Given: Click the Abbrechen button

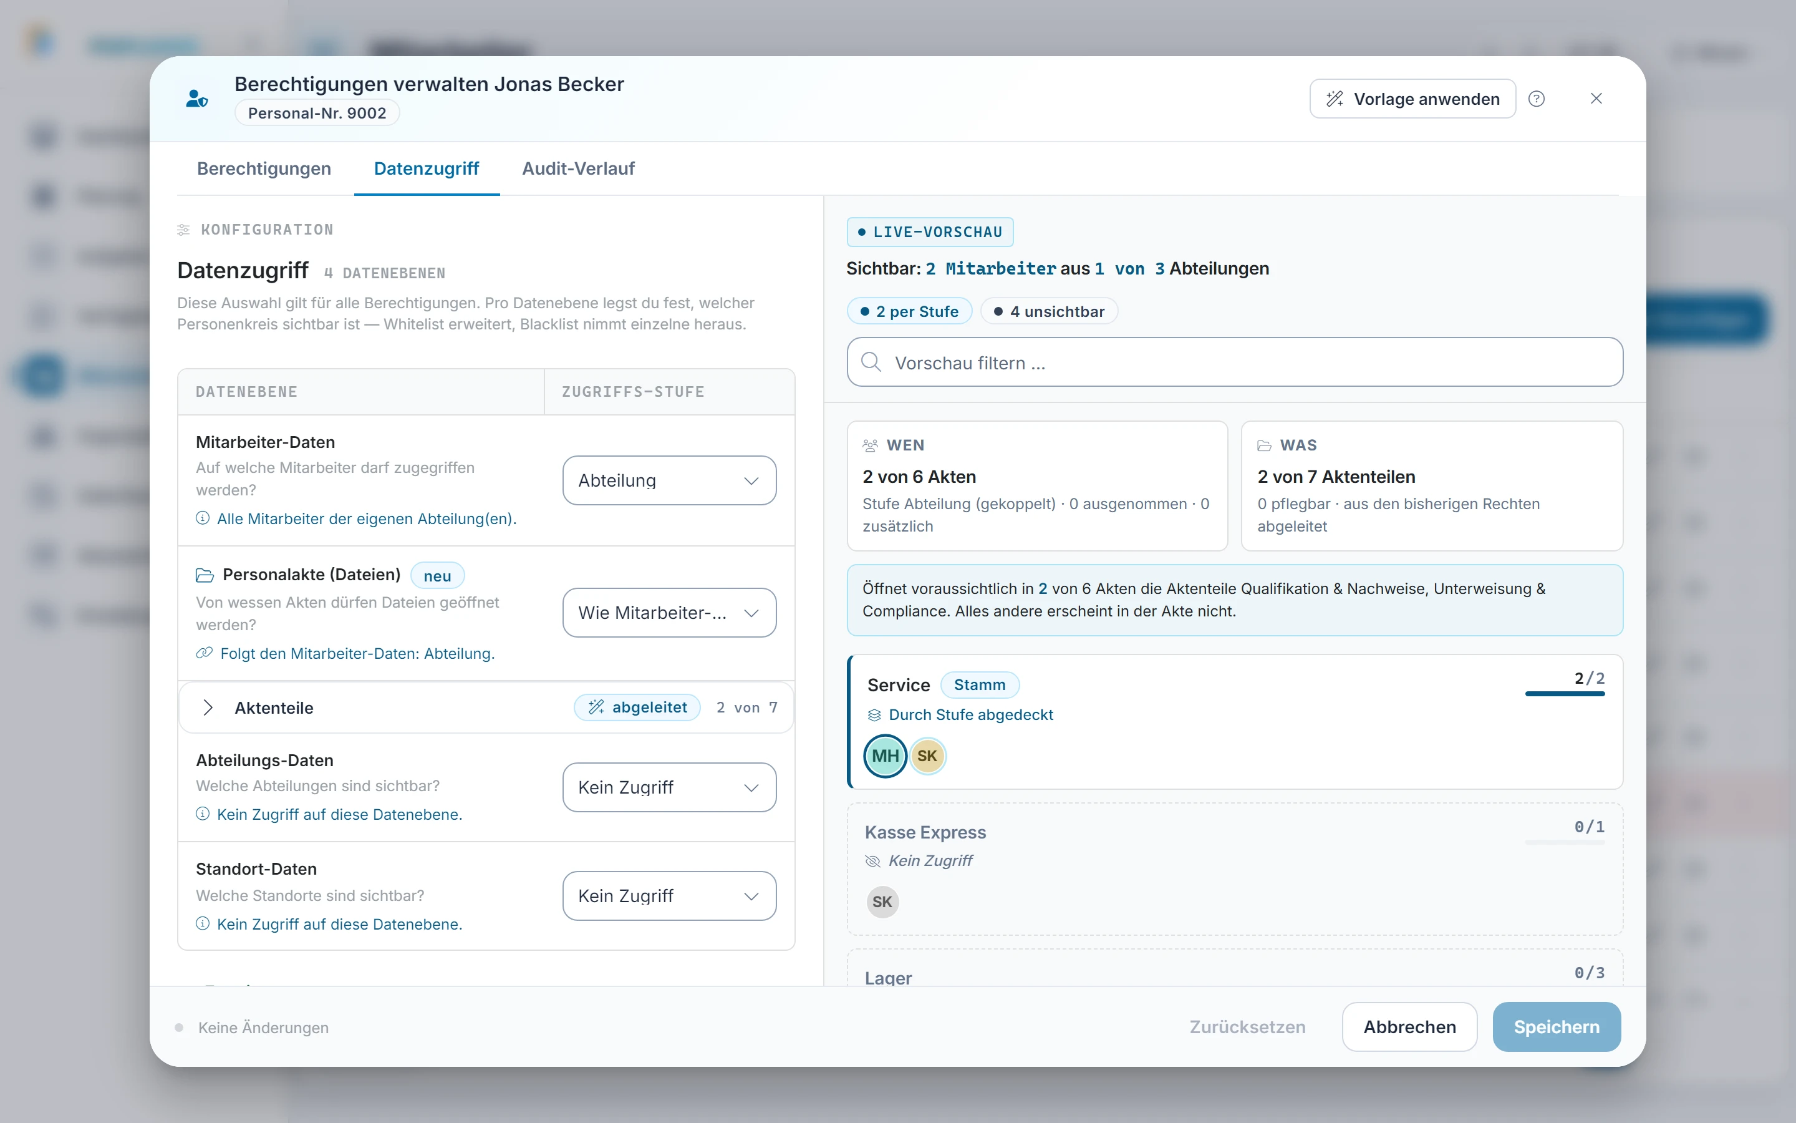Looking at the screenshot, I should tap(1409, 1026).
